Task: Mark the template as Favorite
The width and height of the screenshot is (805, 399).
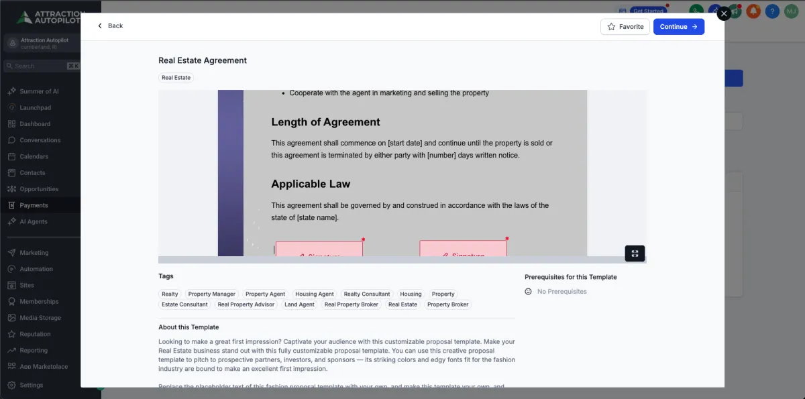Action: pos(625,27)
